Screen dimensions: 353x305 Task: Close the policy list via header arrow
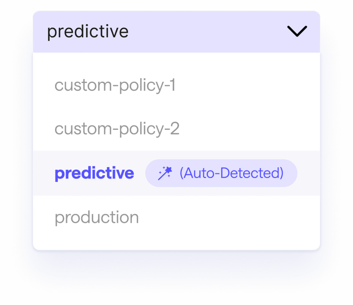(x=297, y=31)
